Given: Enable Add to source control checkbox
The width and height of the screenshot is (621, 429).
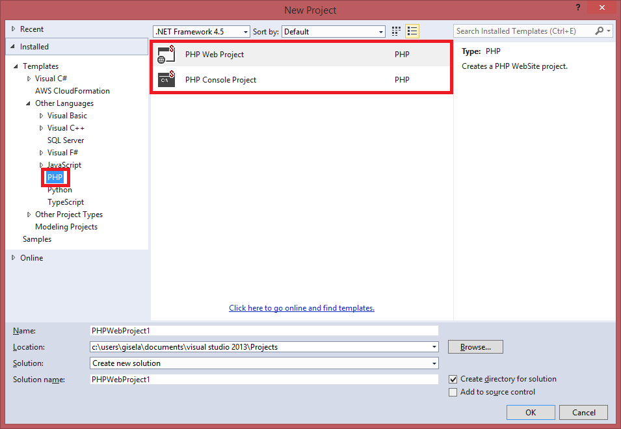Looking at the screenshot, I should click(x=453, y=392).
